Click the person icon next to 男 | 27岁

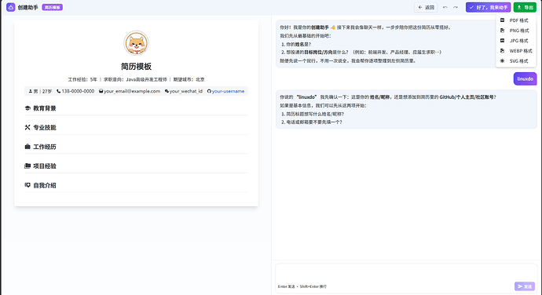(31, 91)
